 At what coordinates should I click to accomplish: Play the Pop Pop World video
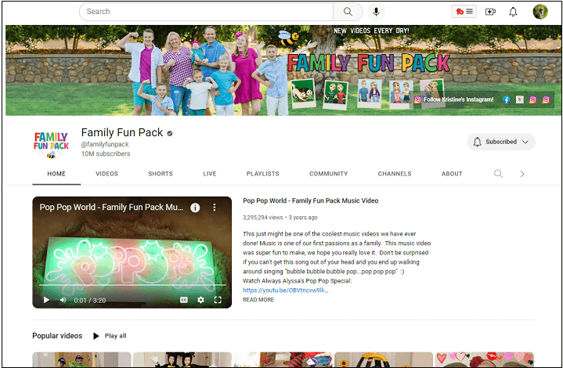pyautogui.click(x=46, y=300)
